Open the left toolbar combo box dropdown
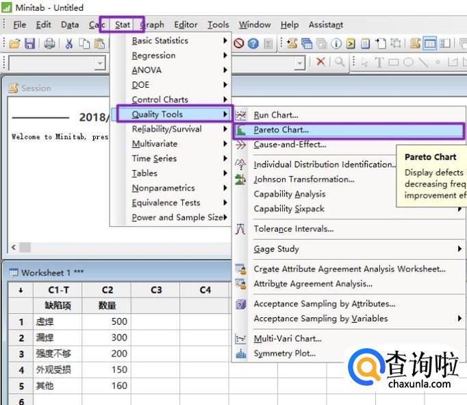Image resolution: width=467 pixels, height=405 pixels. click(x=100, y=63)
